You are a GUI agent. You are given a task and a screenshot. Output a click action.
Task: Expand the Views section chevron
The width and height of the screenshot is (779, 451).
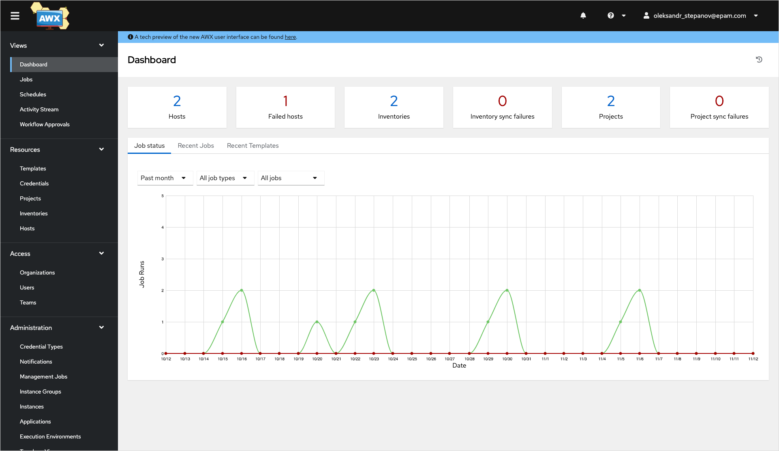point(102,45)
